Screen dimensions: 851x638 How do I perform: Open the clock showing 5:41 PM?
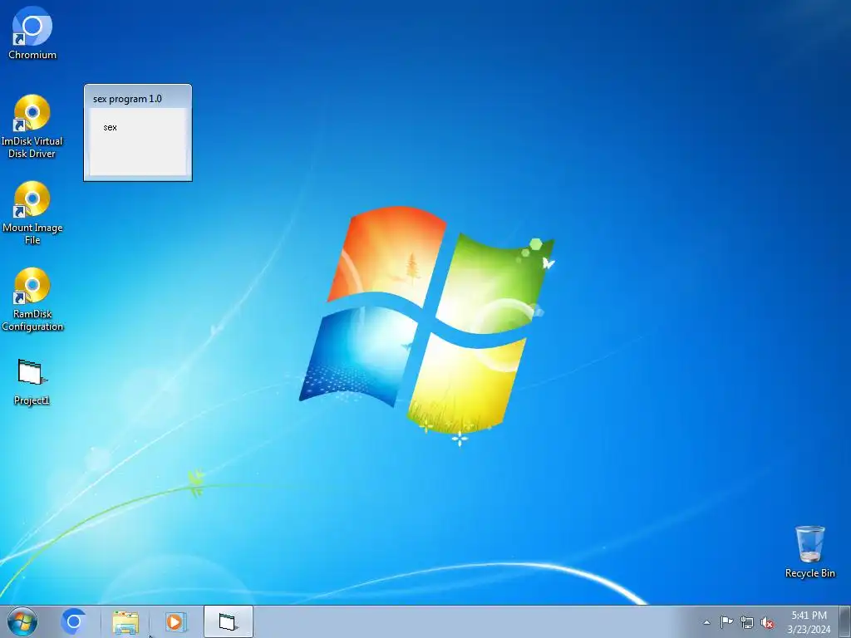(x=809, y=622)
